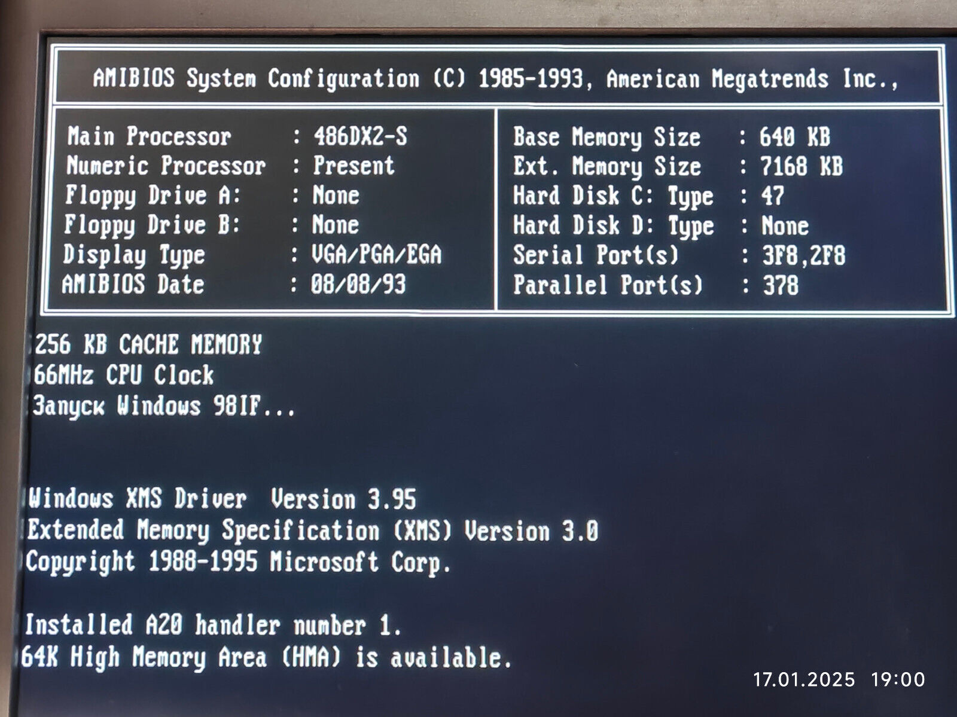The width and height of the screenshot is (957, 717).
Task: Select the 'VGA/PGA/EGA' display value
Action: (376, 255)
